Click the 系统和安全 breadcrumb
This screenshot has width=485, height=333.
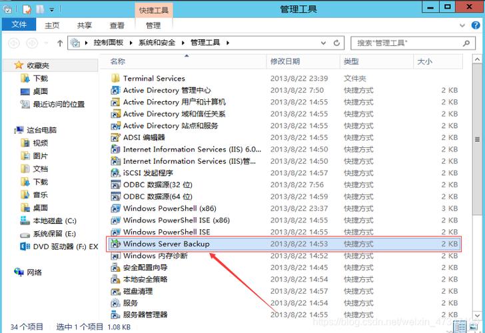(157, 43)
